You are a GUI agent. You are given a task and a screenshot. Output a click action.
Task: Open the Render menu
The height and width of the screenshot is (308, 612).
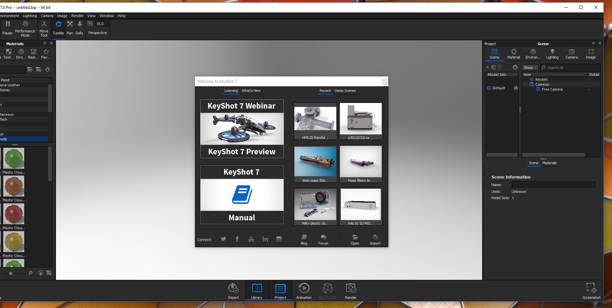click(x=77, y=16)
